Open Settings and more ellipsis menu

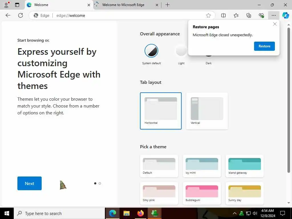pos(273,15)
